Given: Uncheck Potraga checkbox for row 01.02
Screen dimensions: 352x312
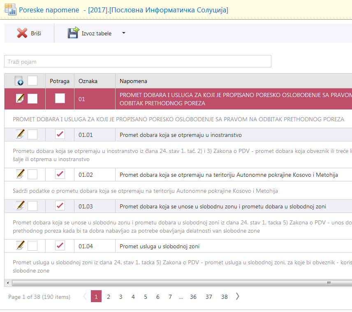Looking at the screenshot, I should (60, 174).
